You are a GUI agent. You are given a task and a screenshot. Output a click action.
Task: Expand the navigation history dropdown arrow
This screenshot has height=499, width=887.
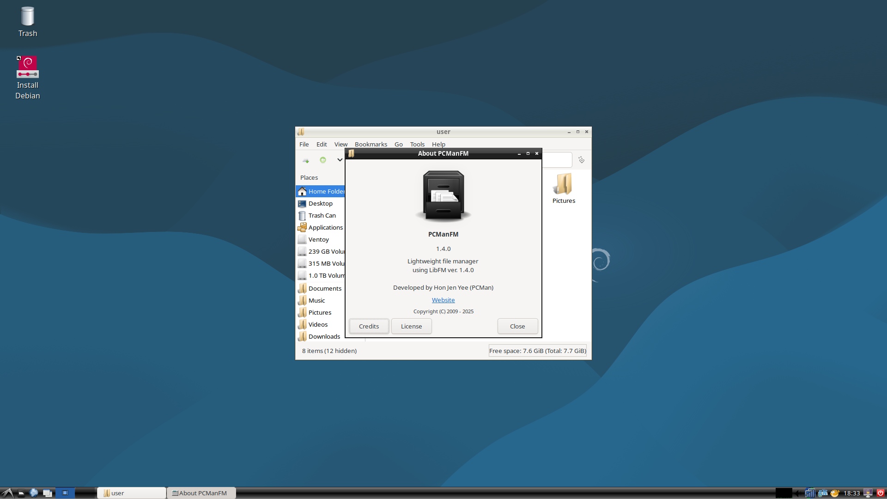340,160
